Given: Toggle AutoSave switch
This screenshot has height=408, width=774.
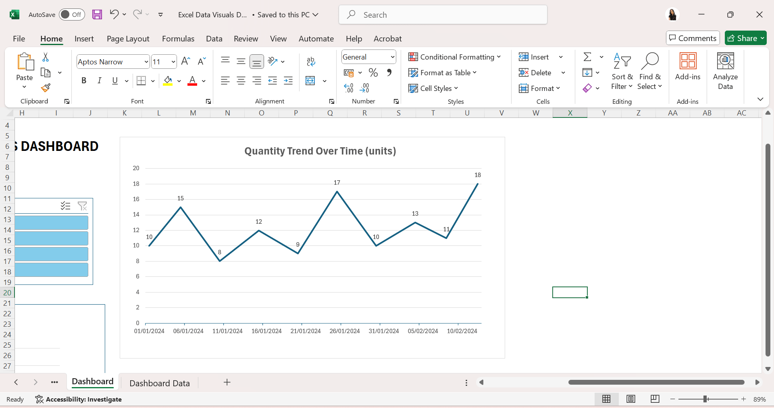Looking at the screenshot, I should pyautogui.click(x=72, y=15).
